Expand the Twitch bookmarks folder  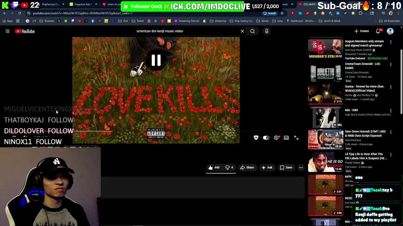click(x=138, y=21)
